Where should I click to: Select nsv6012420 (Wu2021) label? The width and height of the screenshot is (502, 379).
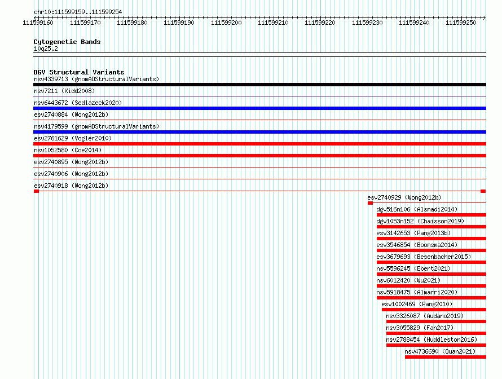coord(408,280)
